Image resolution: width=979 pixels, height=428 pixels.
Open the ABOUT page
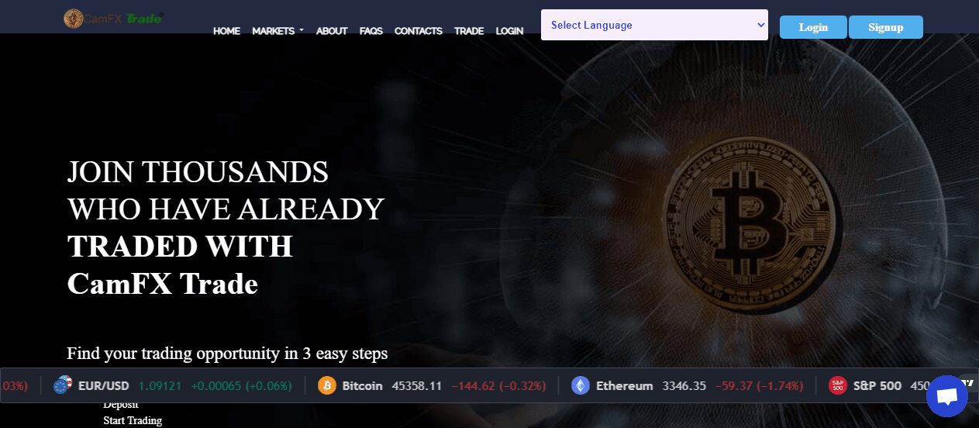pos(332,31)
